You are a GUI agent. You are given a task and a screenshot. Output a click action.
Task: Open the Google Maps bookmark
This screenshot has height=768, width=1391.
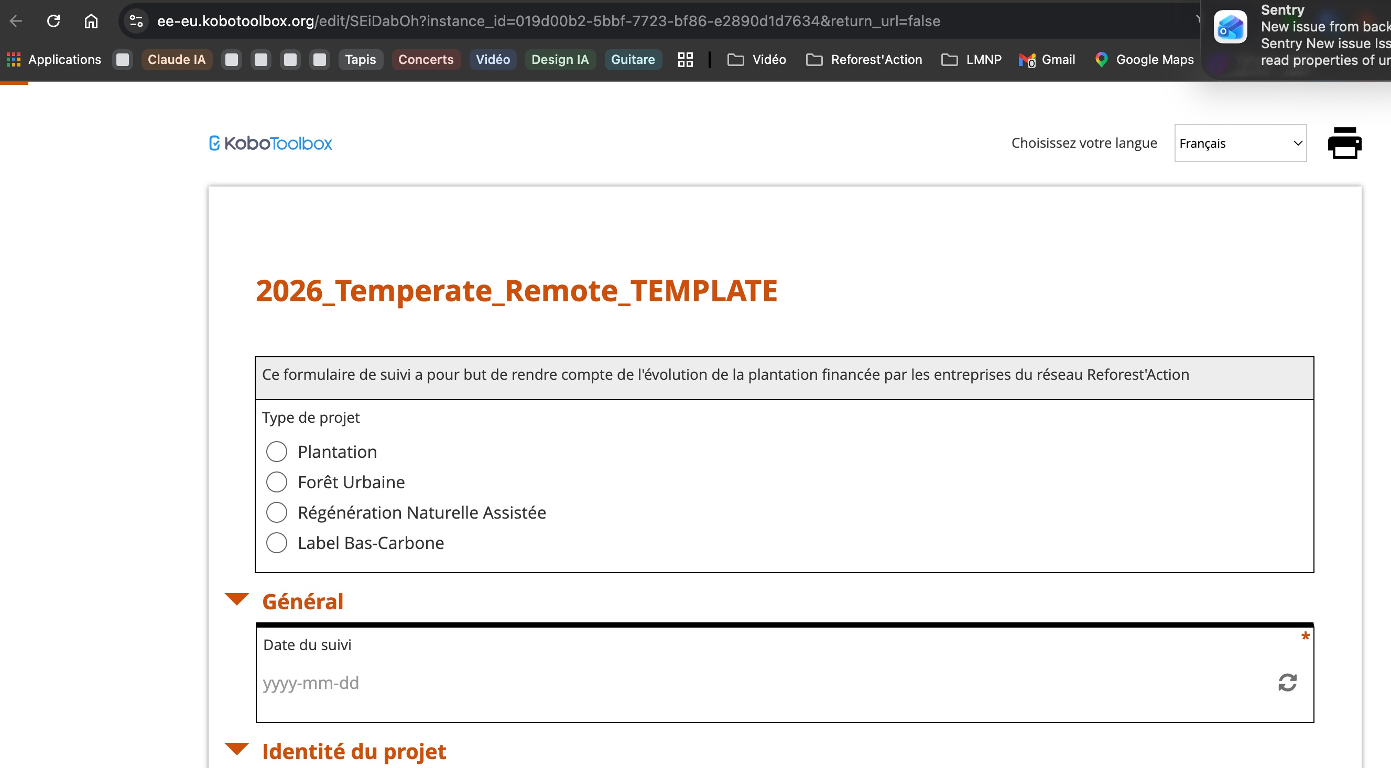click(x=1144, y=59)
